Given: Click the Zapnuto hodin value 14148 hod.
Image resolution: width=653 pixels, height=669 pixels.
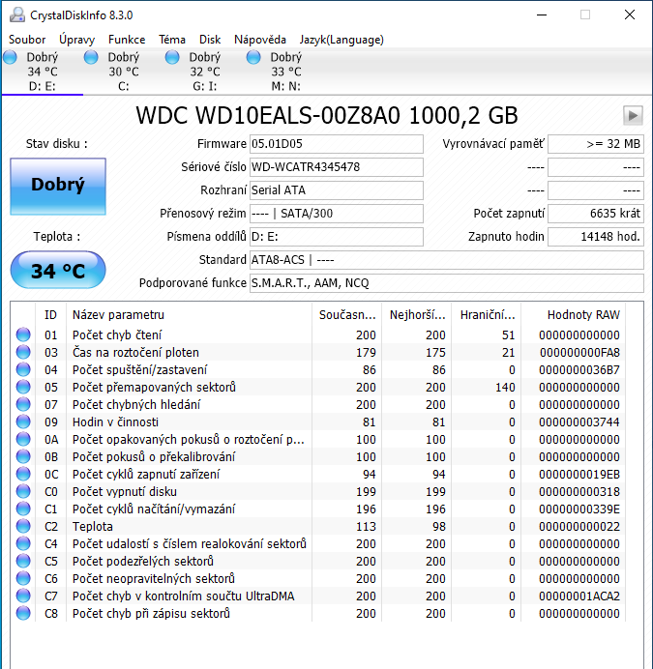Looking at the screenshot, I should point(596,236).
